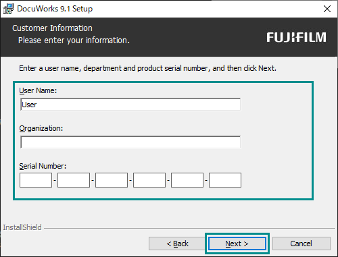Viewport: 338px width, 257px height.
Task: Click the Customer Information heading
Action: pyautogui.click(x=52, y=28)
